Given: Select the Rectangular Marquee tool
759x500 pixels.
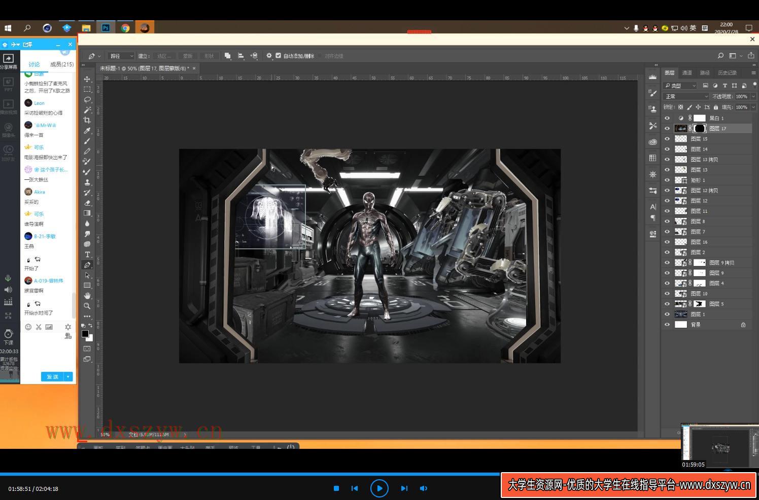Looking at the screenshot, I should pyautogui.click(x=87, y=89).
